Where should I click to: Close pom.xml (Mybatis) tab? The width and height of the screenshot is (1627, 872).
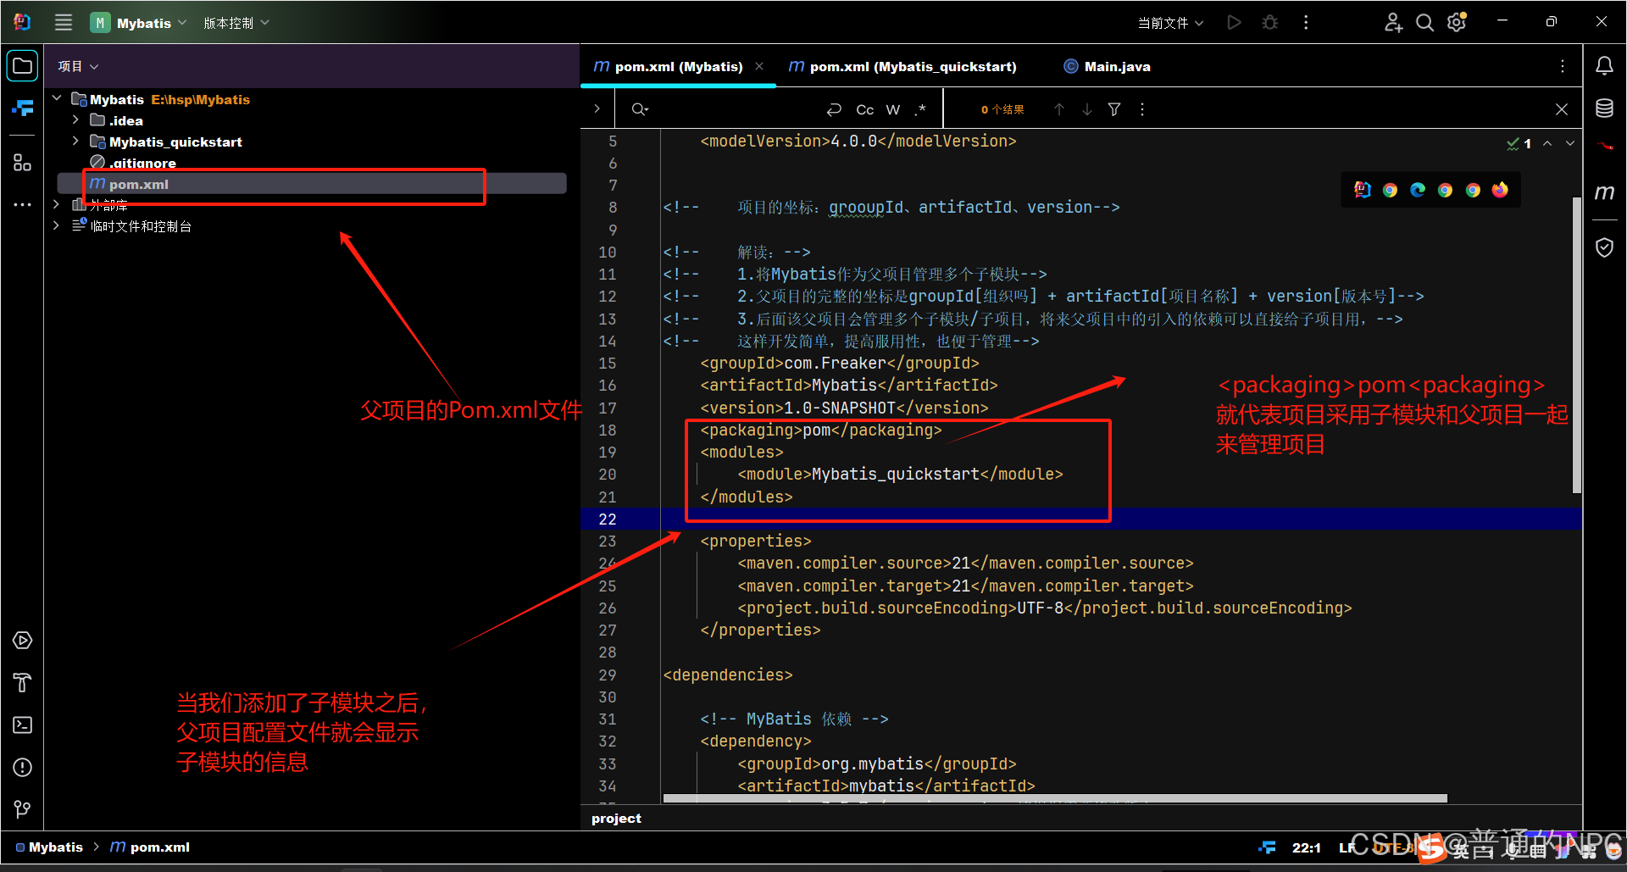pos(759,66)
